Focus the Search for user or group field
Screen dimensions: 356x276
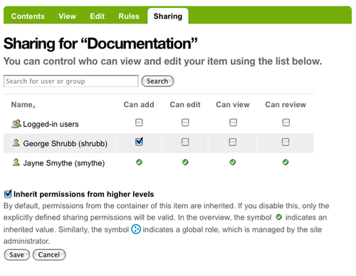(x=71, y=81)
